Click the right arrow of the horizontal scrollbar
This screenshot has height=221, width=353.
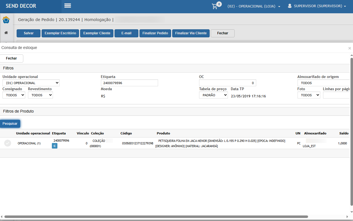click(x=347, y=217)
